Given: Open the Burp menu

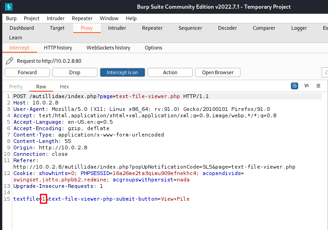Looking at the screenshot, I should pyautogui.click(x=11, y=18).
